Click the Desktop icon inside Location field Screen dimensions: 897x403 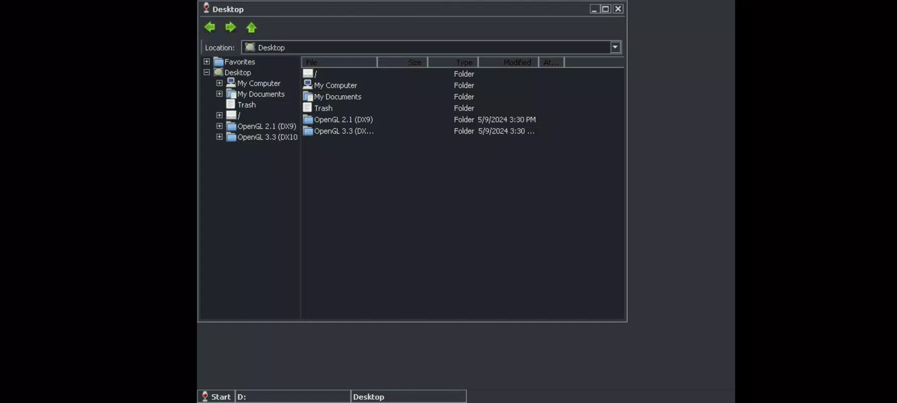pos(250,47)
